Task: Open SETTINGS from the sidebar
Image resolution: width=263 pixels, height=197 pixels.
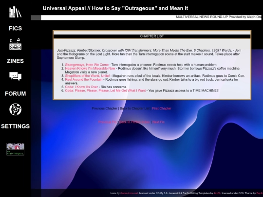Action: click(x=15, y=126)
